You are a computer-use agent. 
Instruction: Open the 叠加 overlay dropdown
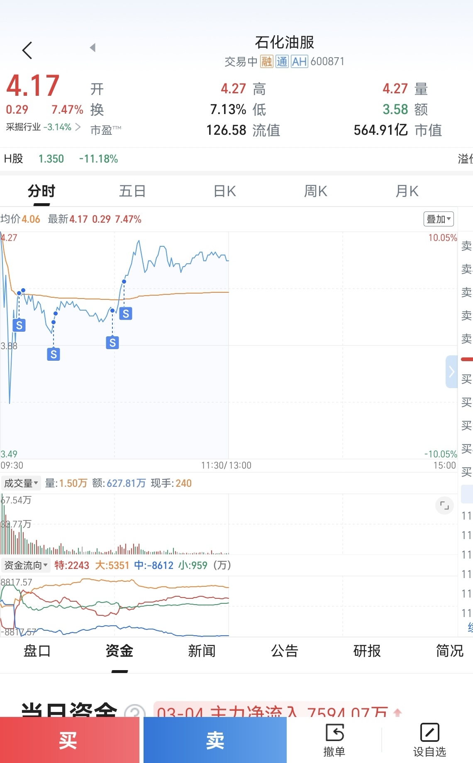pyautogui.click(x=439, y=219)
